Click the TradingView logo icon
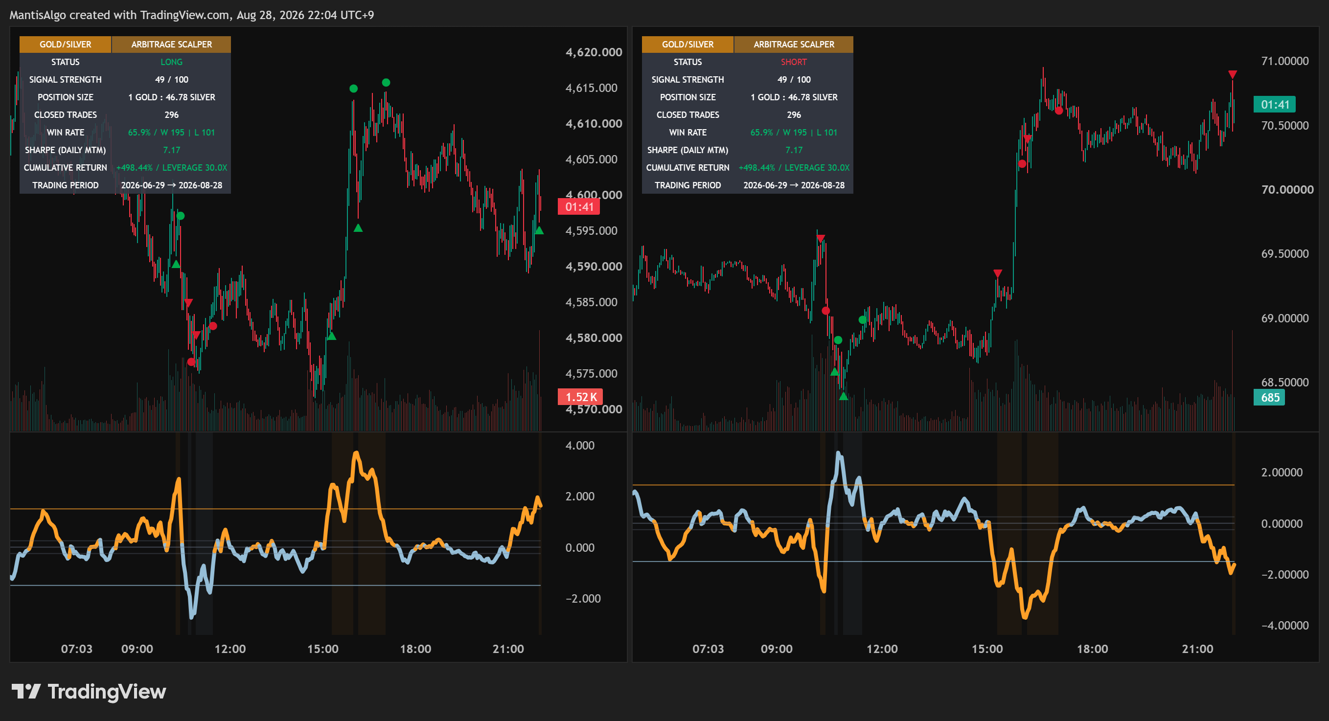The height and width of the screenshot is (721, 1329). (26, 691)
